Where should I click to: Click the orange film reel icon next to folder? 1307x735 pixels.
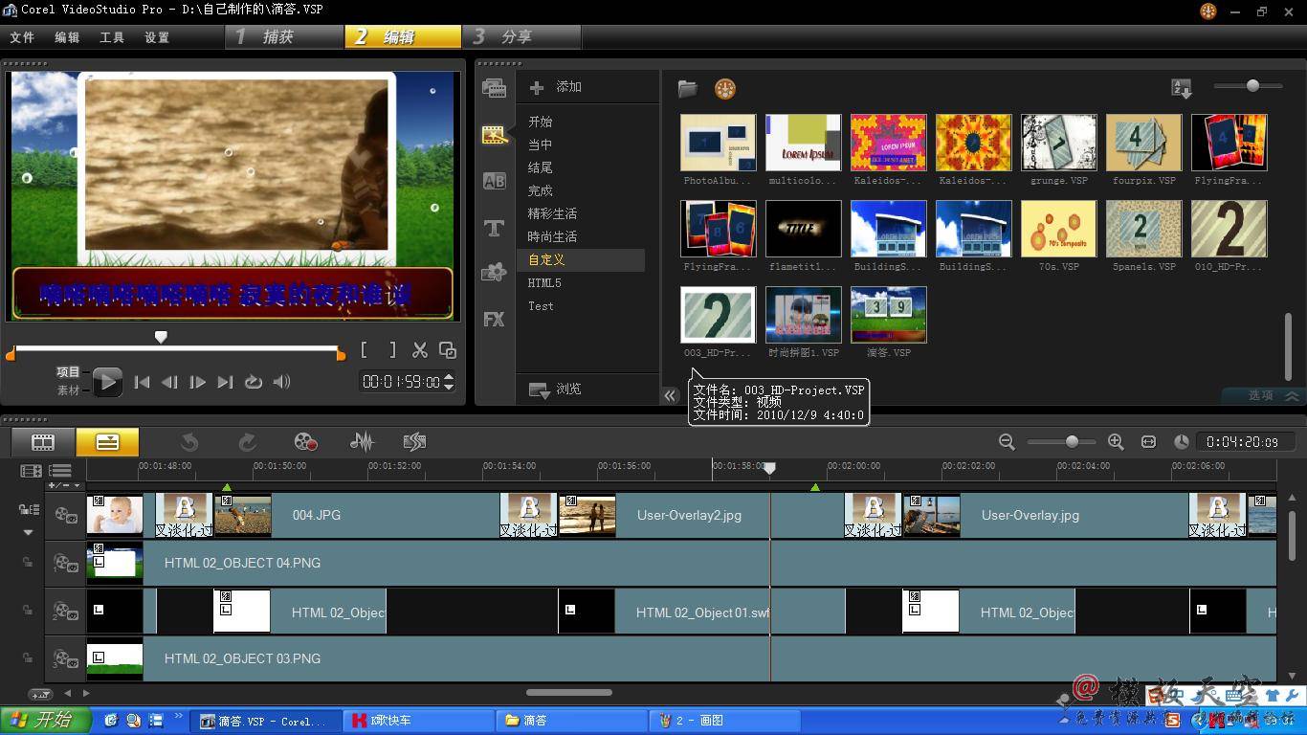pyautogui.click(x=725, y=89)
